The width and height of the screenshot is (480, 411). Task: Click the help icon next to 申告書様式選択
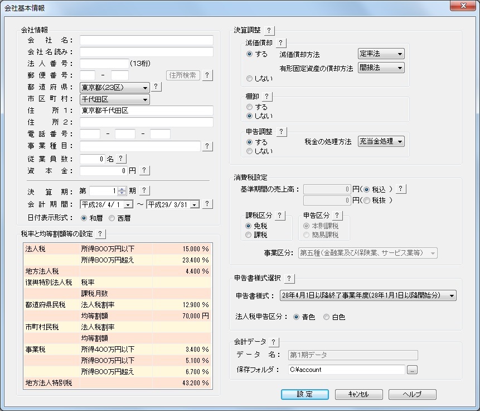(x=289, y=279)
